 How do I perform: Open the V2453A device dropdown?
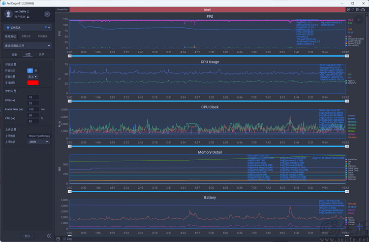coord(28,28)
